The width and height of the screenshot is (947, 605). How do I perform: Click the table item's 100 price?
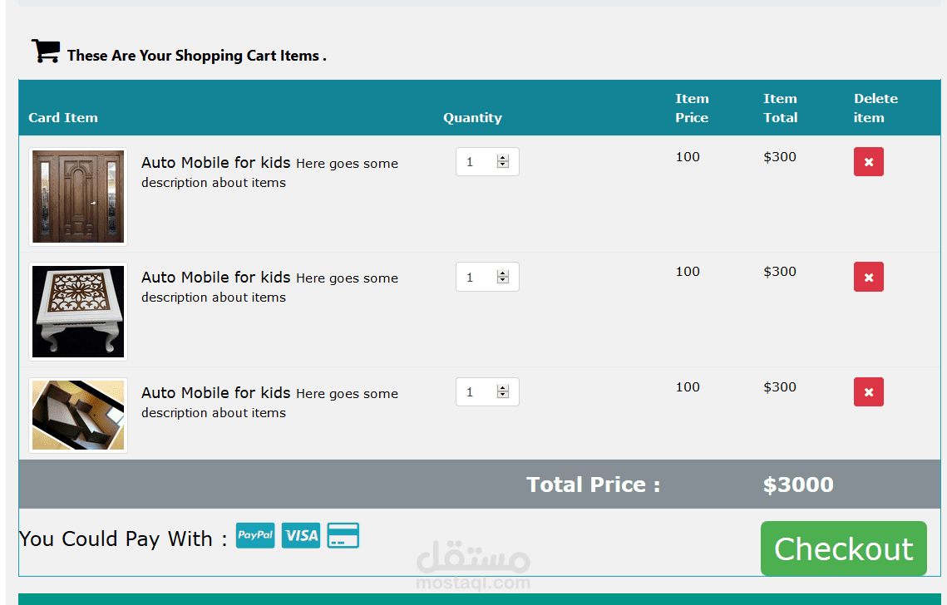pos(688,272)
